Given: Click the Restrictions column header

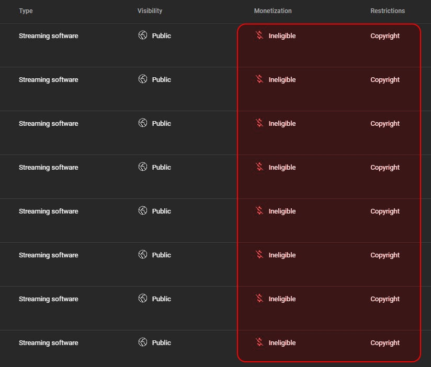Looking at the screenshot, I should coord(388,11).
